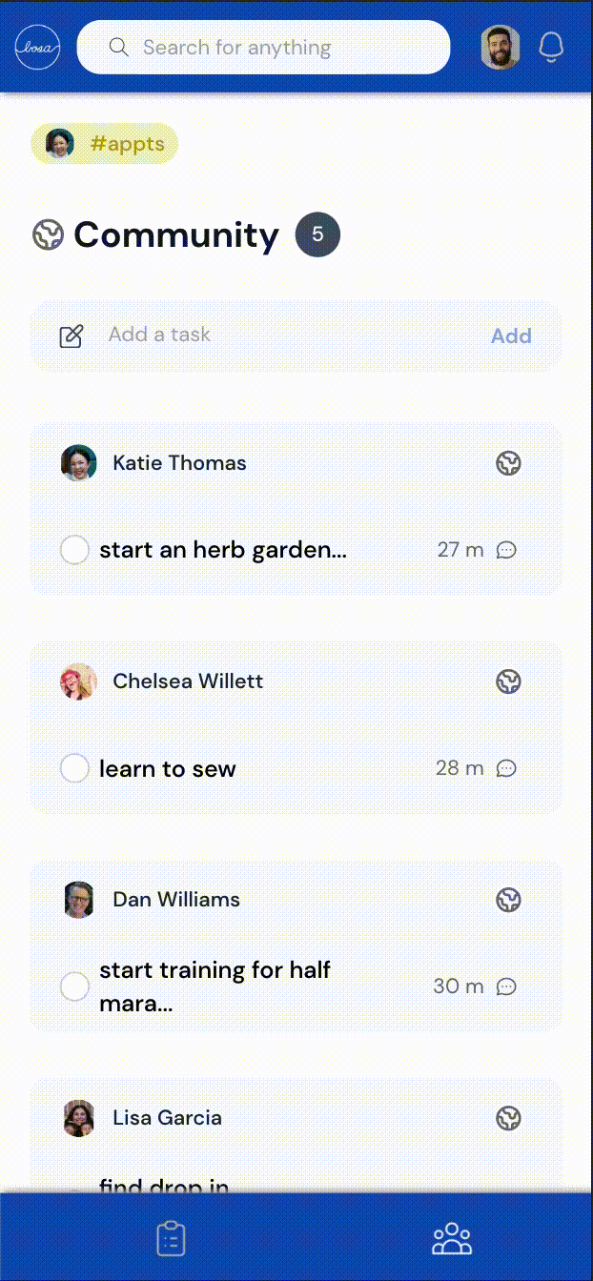Switch to the tasks clipboard tab
Screen dimensions: 593x1281
point(171,1238)
